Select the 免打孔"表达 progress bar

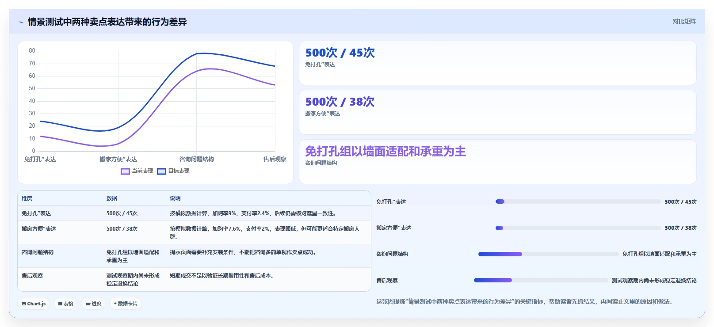pos(578,202)
